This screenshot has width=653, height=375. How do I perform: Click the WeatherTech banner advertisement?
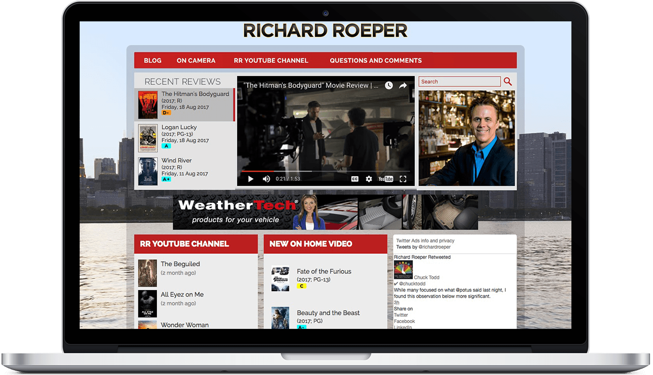325,212
